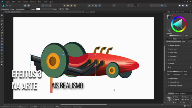Enable the Chanfro/Entalhe effect checkbox

point(169,78)
